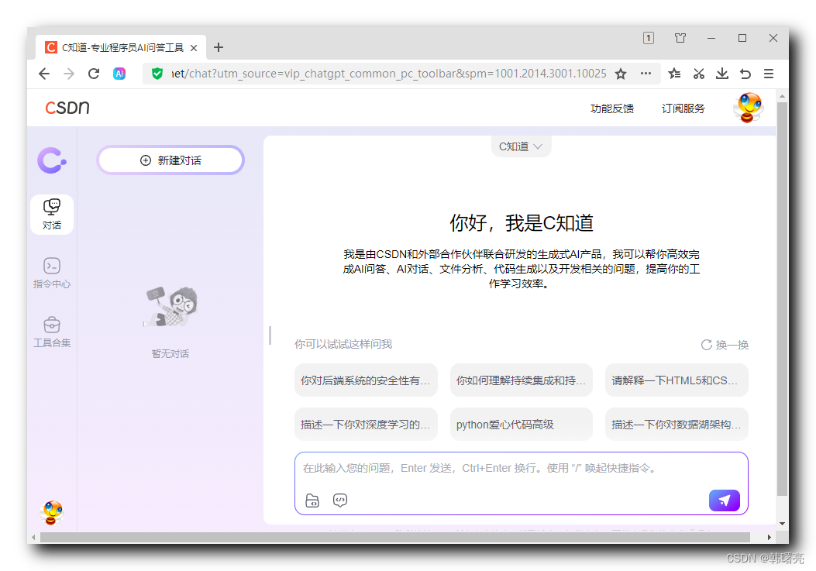The height and width of the screenshot is (571, 816).
Task: Click the scissors screenshot tool icon
Action: coord(698,74)
